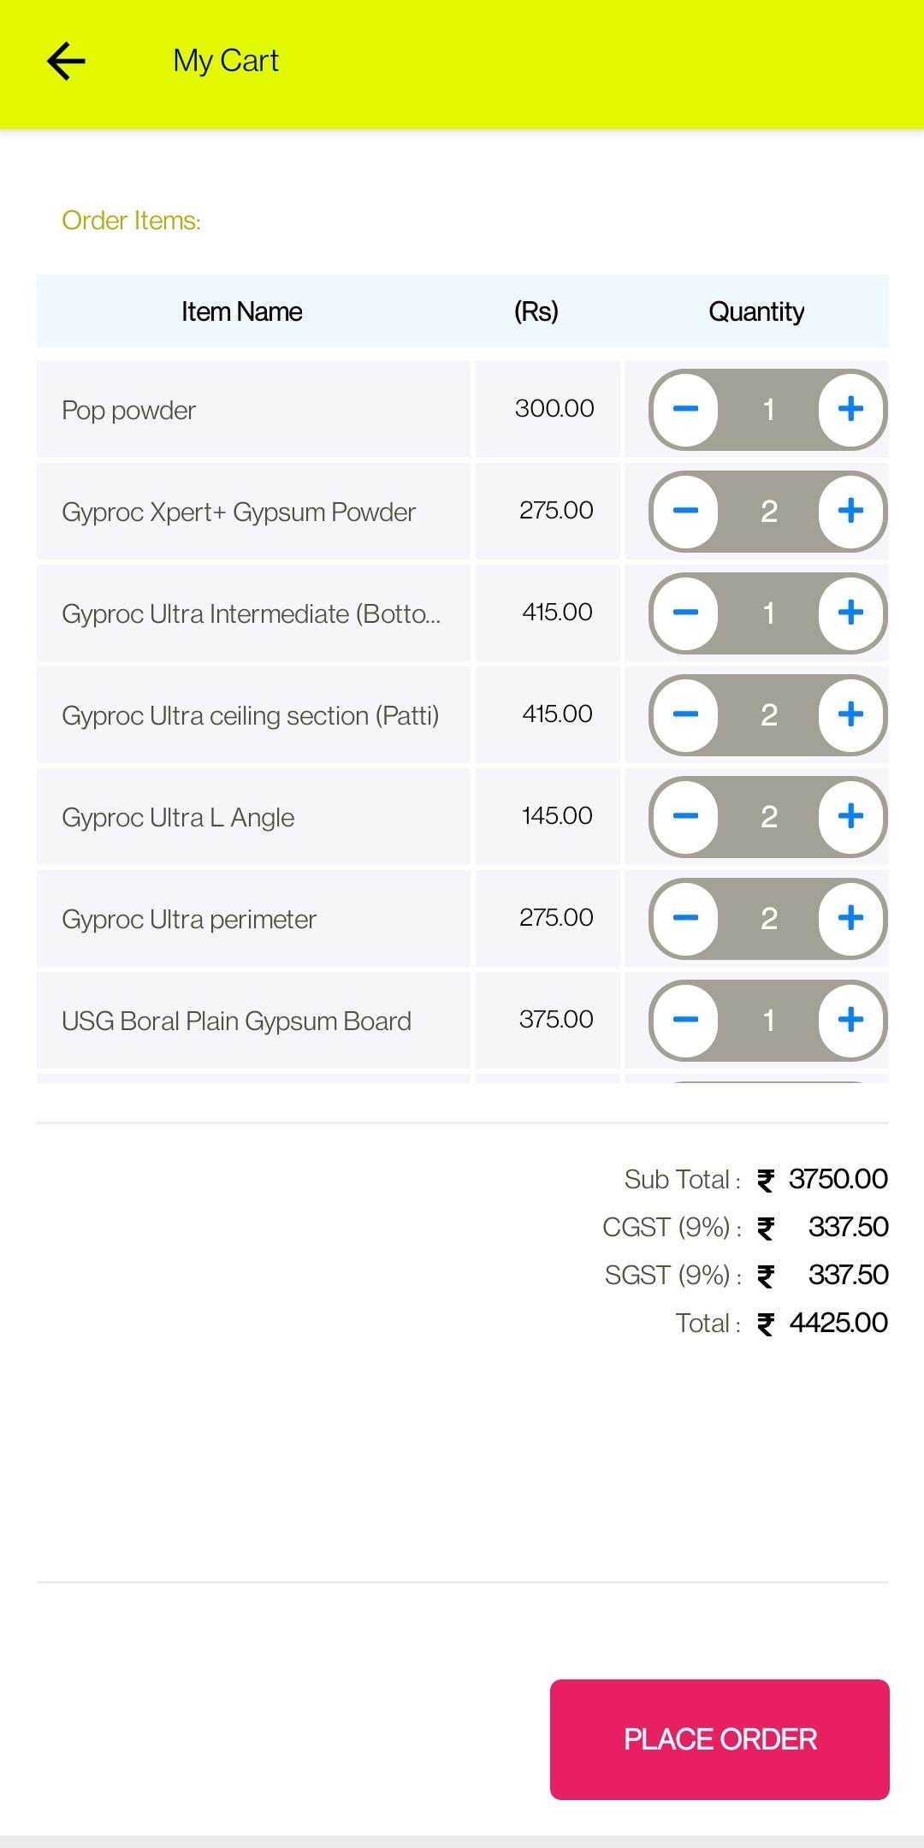Decrease Gyproc Ultra Intermediate quantity

tap(685, 613)
